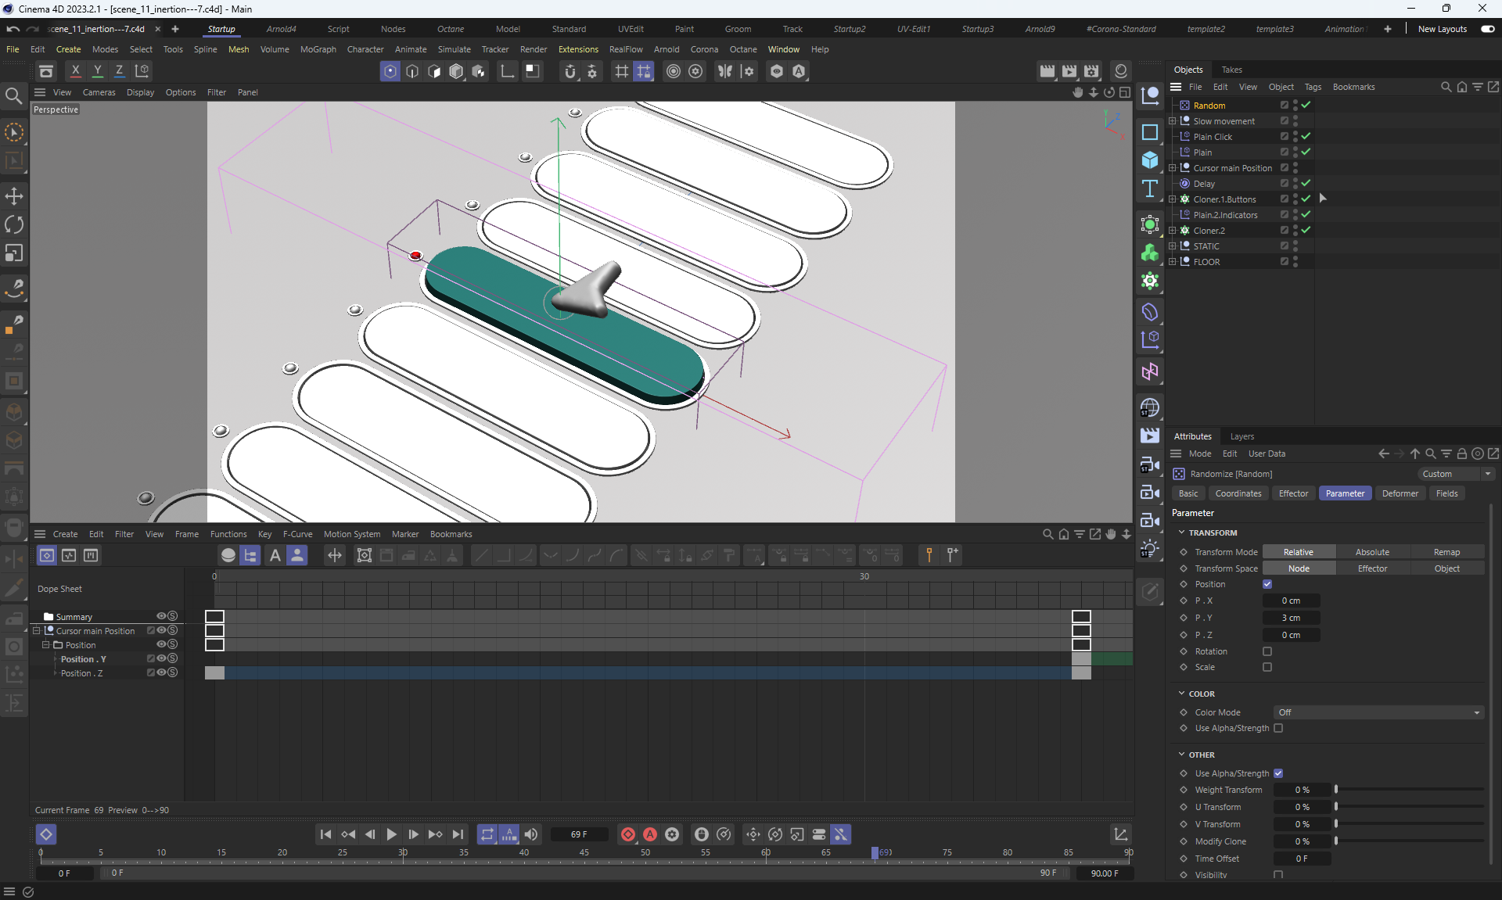This screenshot has width=1502, height=900.
Task: Set Transform Space to Effector
Action: pyautogui.click(x=1372, y=568)
